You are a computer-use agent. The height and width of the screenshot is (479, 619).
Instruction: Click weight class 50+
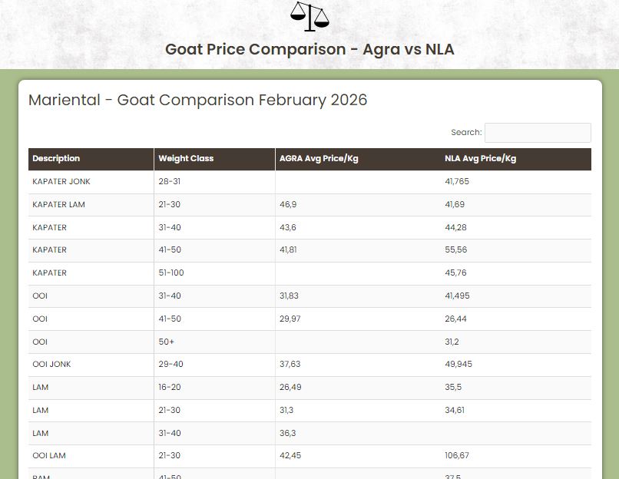point(166,342)
